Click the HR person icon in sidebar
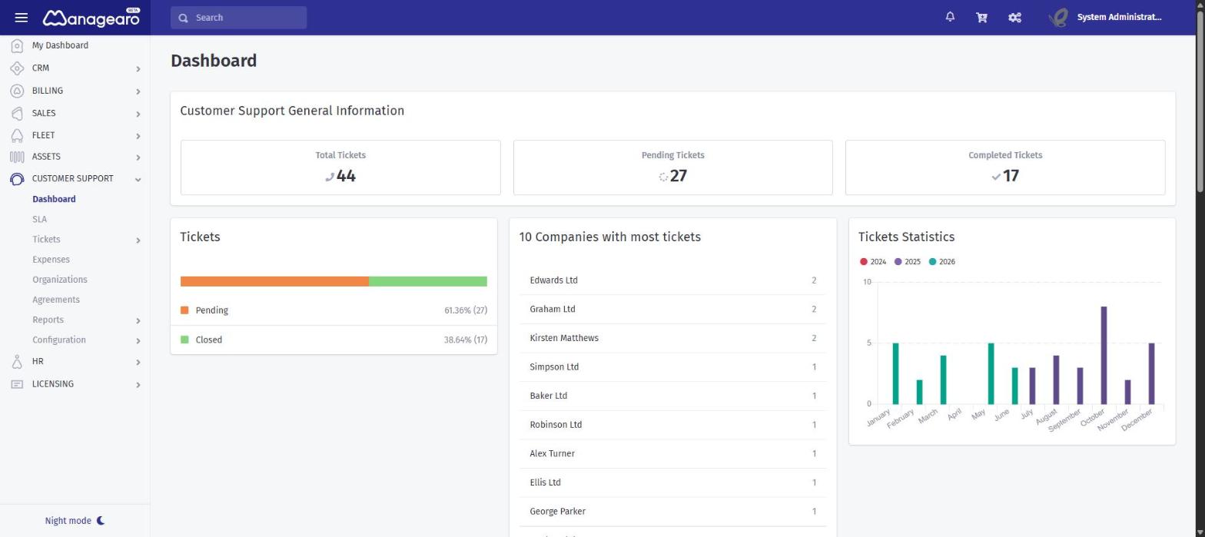Viewport: 1205px width, 537px height. (17, 362)
